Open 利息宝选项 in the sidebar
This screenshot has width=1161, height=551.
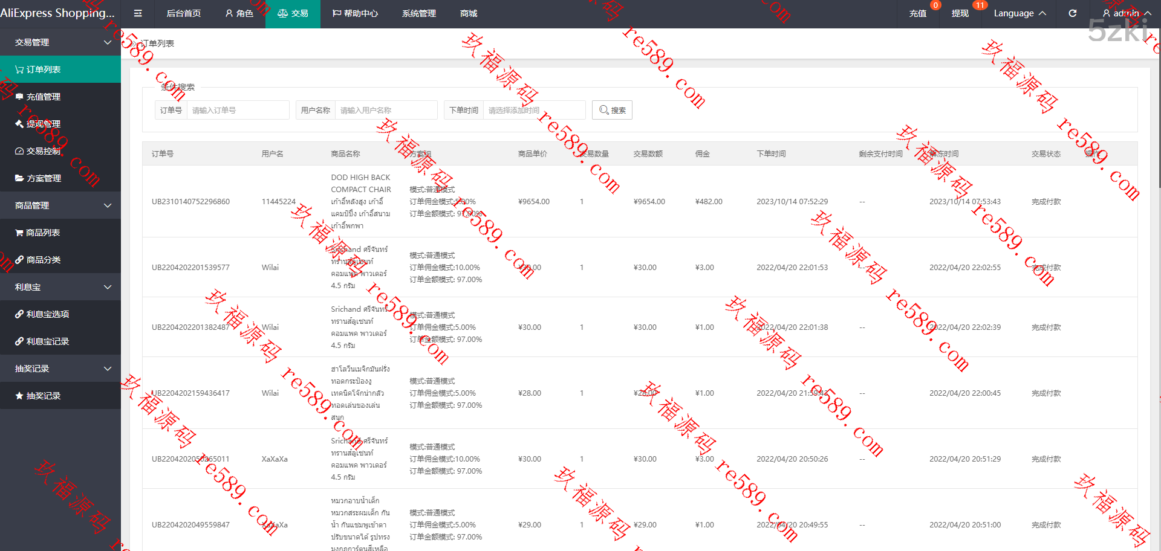pos(47,314)
